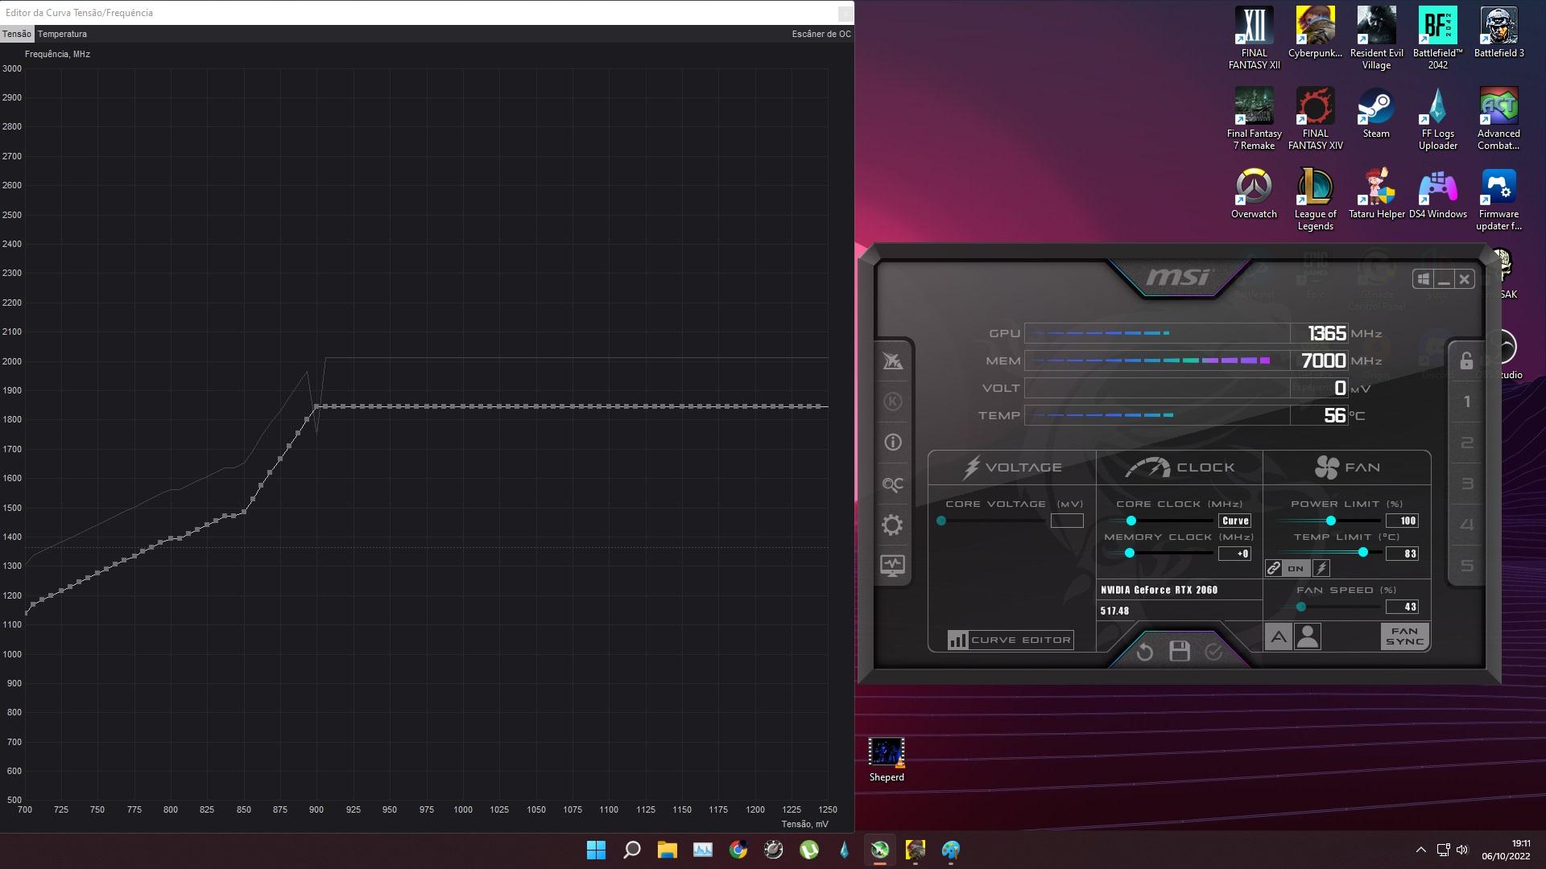
Task: Open the volume icon in system tray
Action: click(x=1462, y=850)
